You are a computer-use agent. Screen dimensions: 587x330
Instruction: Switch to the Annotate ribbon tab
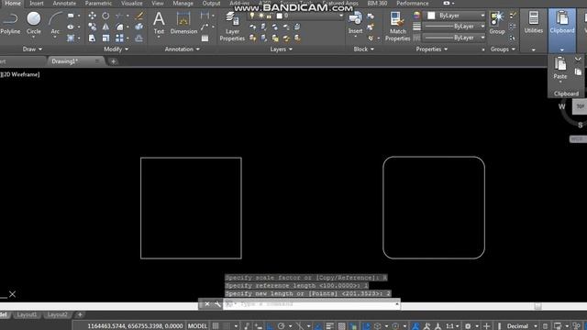tap(64, 4)
